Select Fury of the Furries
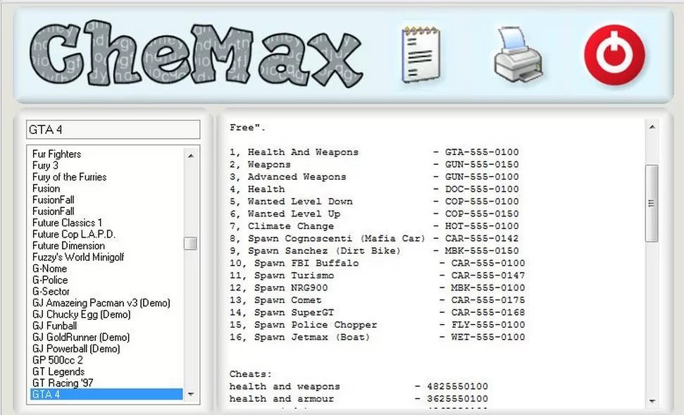 (69, 177)
